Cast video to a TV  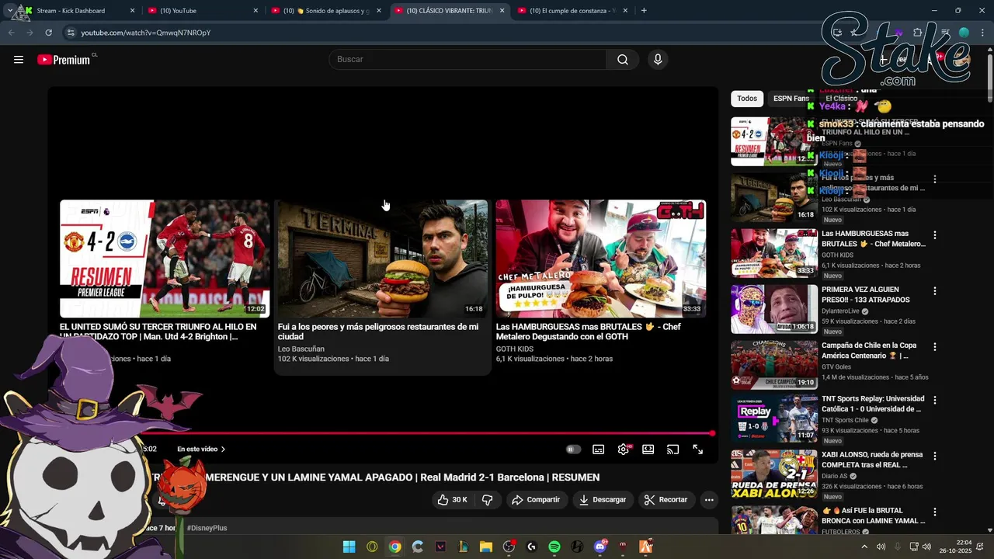[673, 450]
